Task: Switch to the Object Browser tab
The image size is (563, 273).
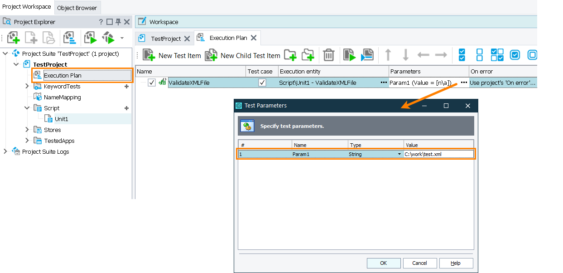Action: point(77,7)
